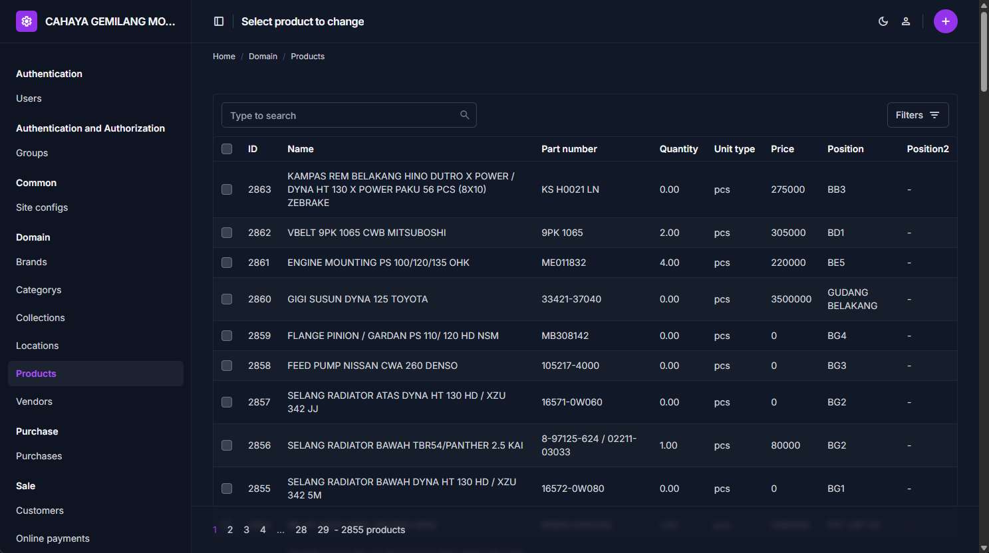Go to page 2 of products
Image resolution: width=989 pixels, height=553 pixels.
[230, 530]
